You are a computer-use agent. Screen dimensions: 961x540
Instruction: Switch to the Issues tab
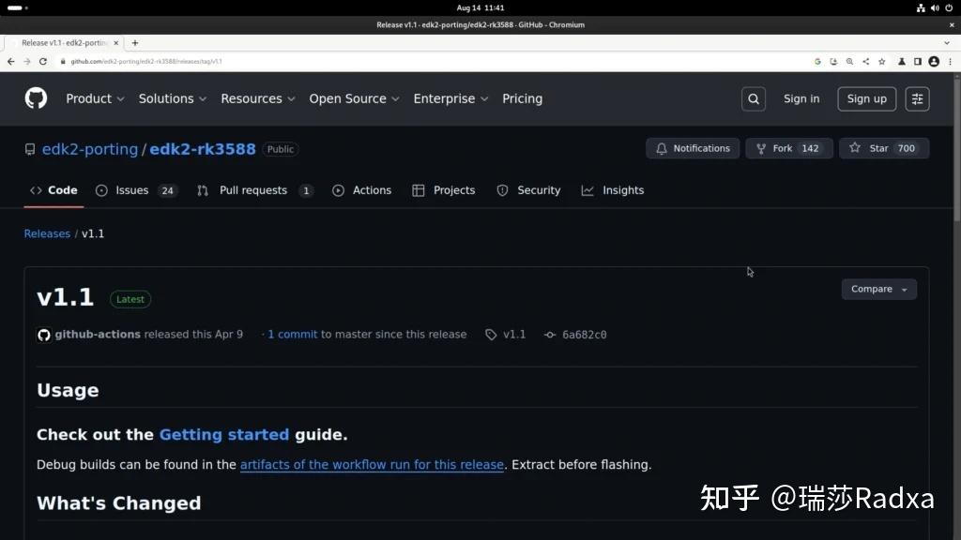136,190
